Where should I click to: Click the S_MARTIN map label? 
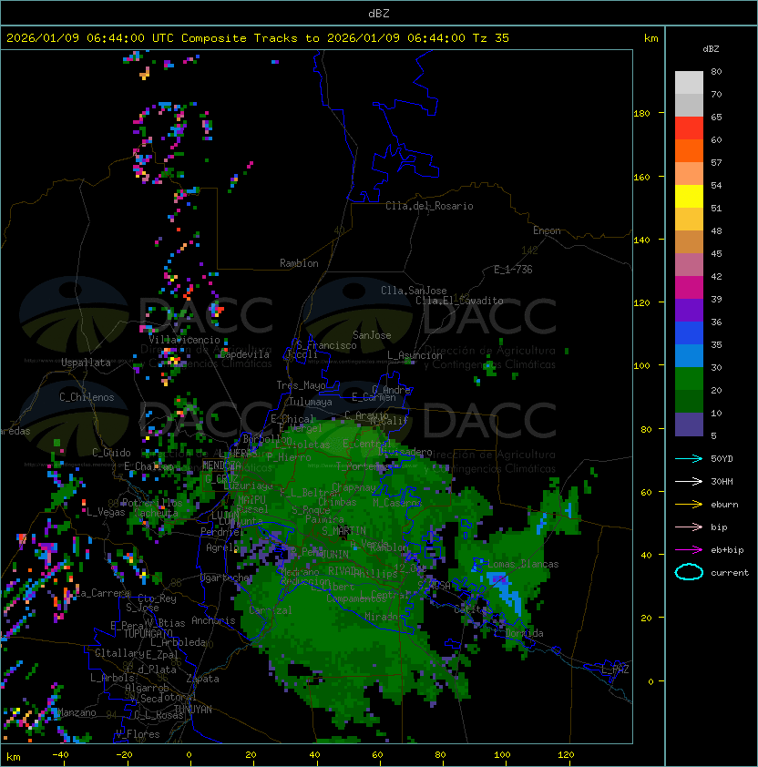click(344, 530)
